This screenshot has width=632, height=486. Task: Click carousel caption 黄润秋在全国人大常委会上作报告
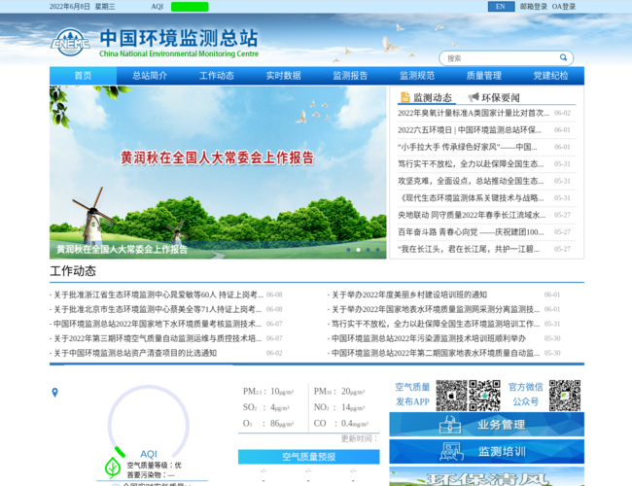point(122,250)
